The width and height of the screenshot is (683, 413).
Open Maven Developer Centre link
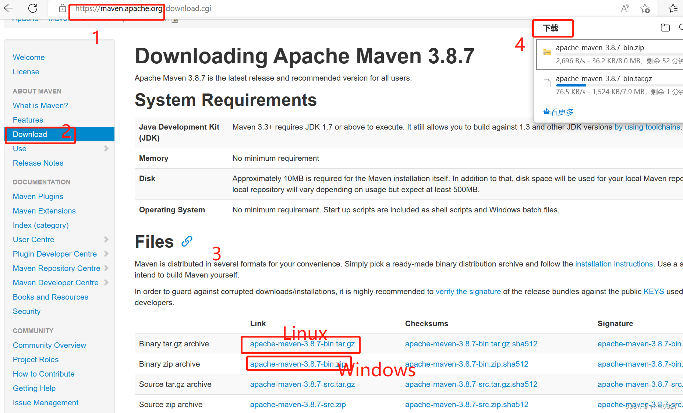tap(56, 283)
